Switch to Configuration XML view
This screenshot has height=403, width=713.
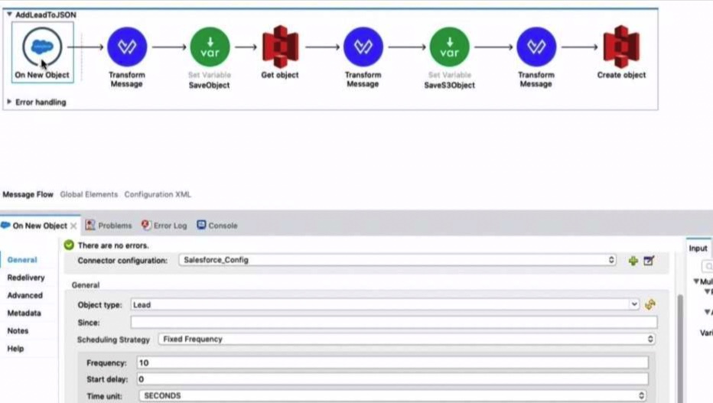158,194
